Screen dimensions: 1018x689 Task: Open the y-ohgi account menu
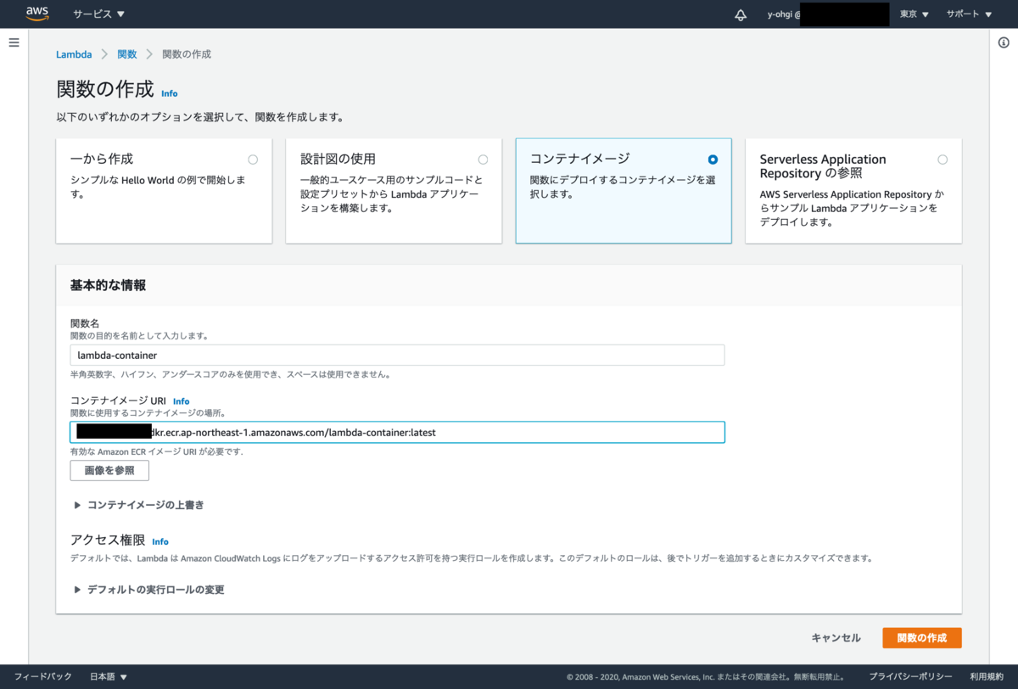(827, 14)
